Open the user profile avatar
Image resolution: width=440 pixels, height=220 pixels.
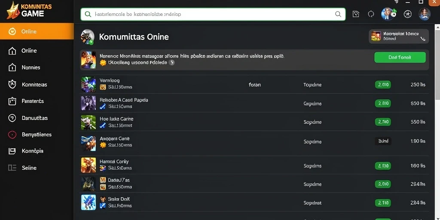pyautogui.click(x=425, y=14)
